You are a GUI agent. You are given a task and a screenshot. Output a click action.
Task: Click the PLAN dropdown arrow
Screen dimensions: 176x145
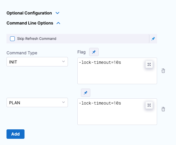click(x=63, y=102)
